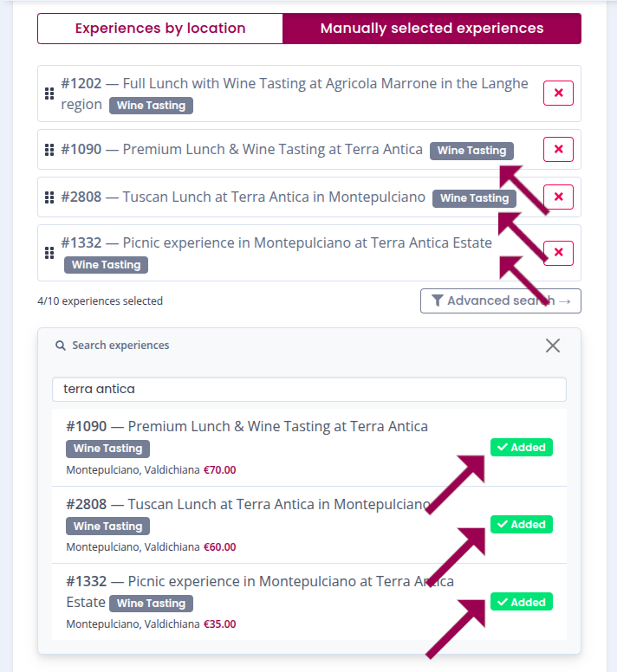
Task: Remove experience #1202 from selected list
Action: coord(558,93)
